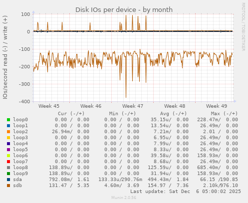The width and height of the screenshot is (248, 203).
Task: Click sda average value 494.43m/ 1.84
Action: point(168,180)
